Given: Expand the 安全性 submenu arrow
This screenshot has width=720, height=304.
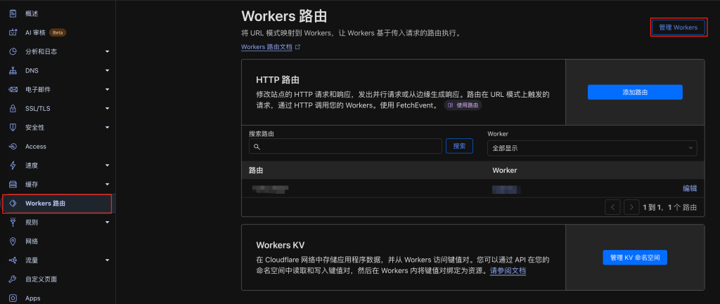Looking at the screenshot, I should pyautogui.click(x=107, y=128).
